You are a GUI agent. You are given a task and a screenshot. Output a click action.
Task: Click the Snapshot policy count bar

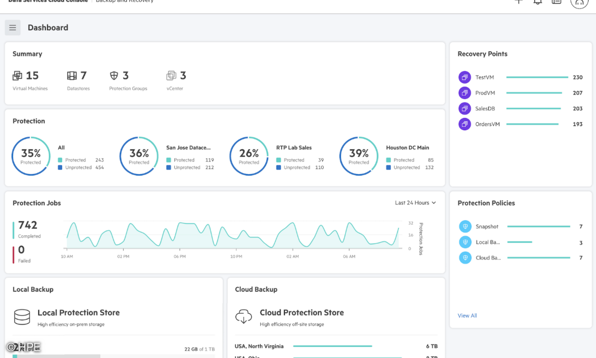click(x=538, y=227)
